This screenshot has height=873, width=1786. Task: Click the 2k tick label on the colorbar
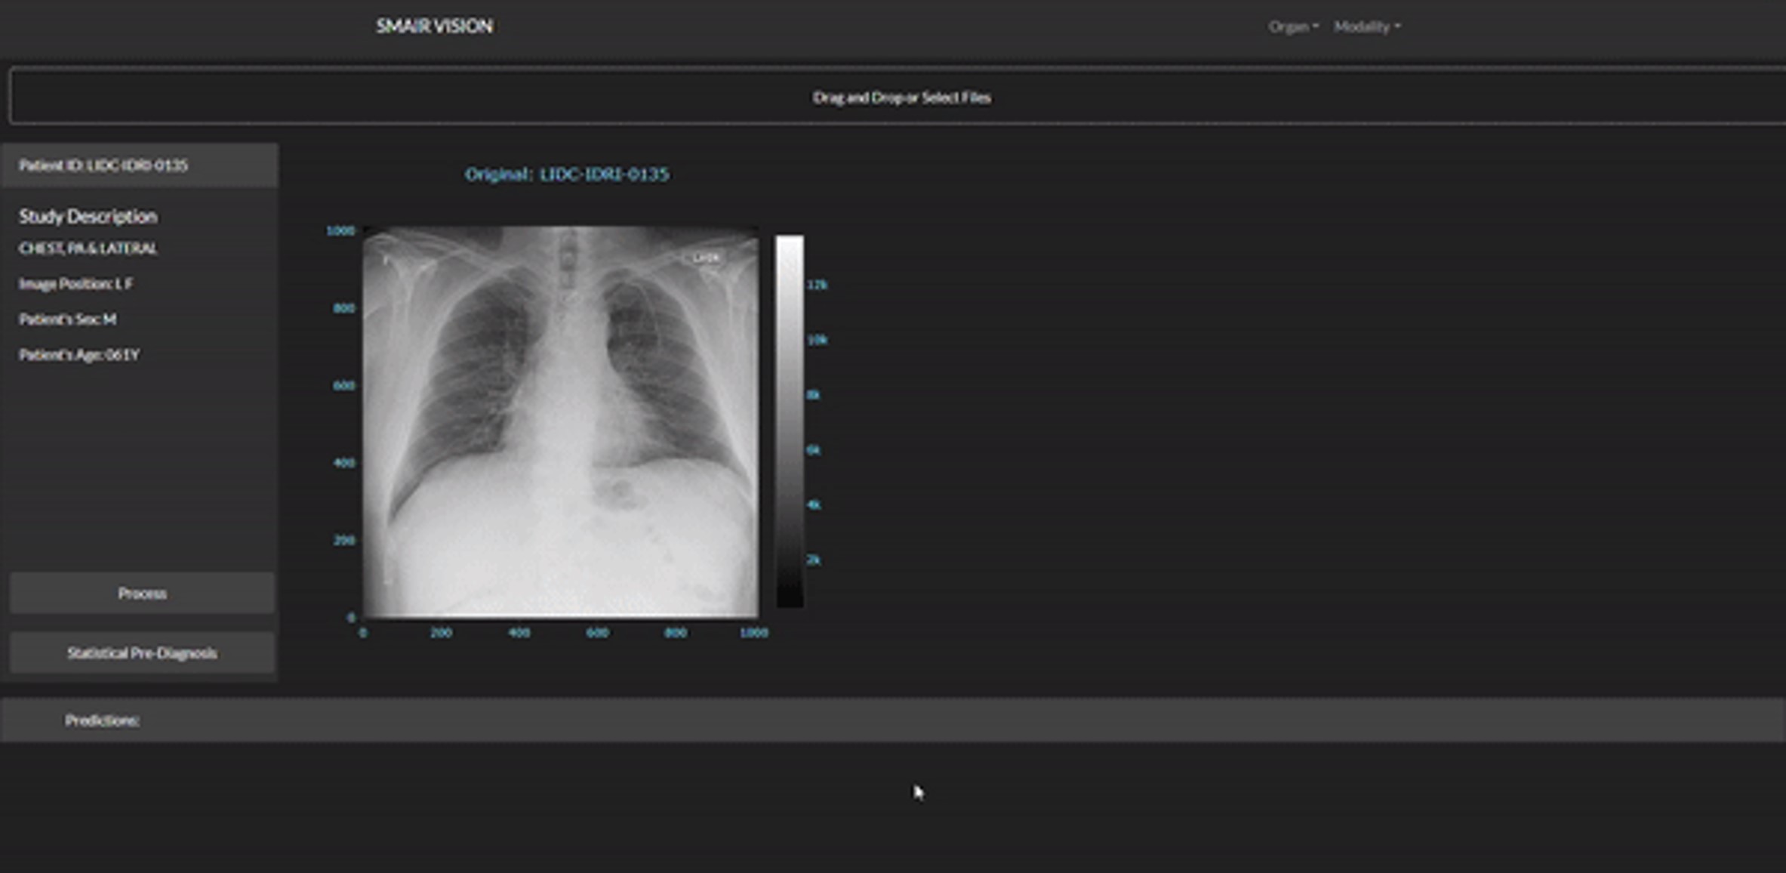tap(814, 560)
